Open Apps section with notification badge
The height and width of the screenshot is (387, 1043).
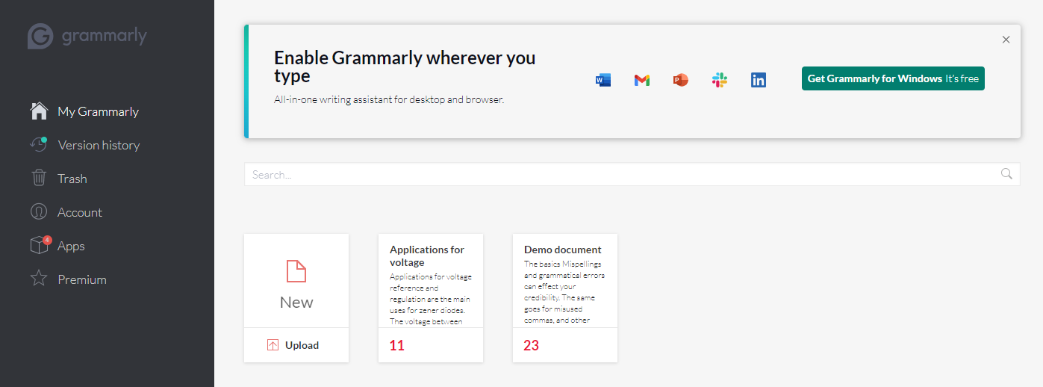click(71, 246)
